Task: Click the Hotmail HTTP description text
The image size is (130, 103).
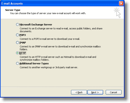Action: click(58, 58)
